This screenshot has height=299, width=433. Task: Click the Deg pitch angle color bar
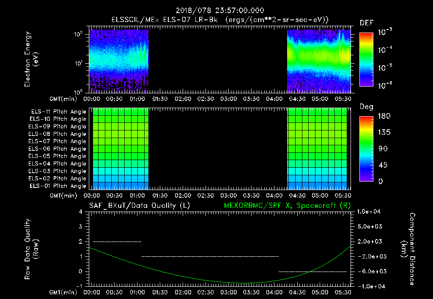click(x=366, y=149)
